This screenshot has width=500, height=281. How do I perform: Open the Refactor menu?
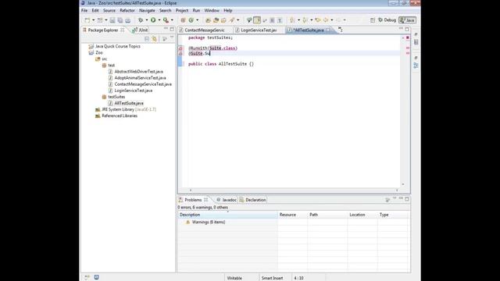127,10
